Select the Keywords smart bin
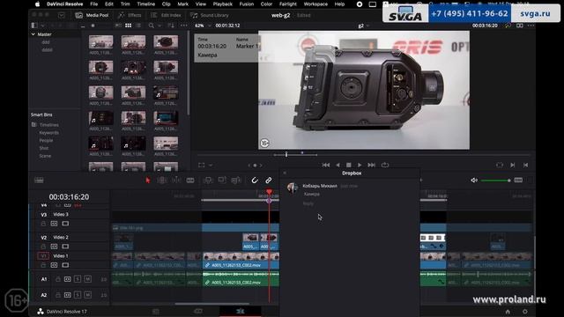 [x=49, y=133]
